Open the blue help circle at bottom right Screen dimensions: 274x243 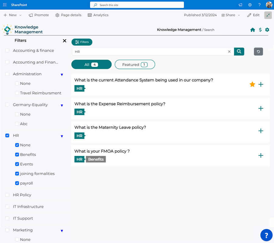coord(266,235)
